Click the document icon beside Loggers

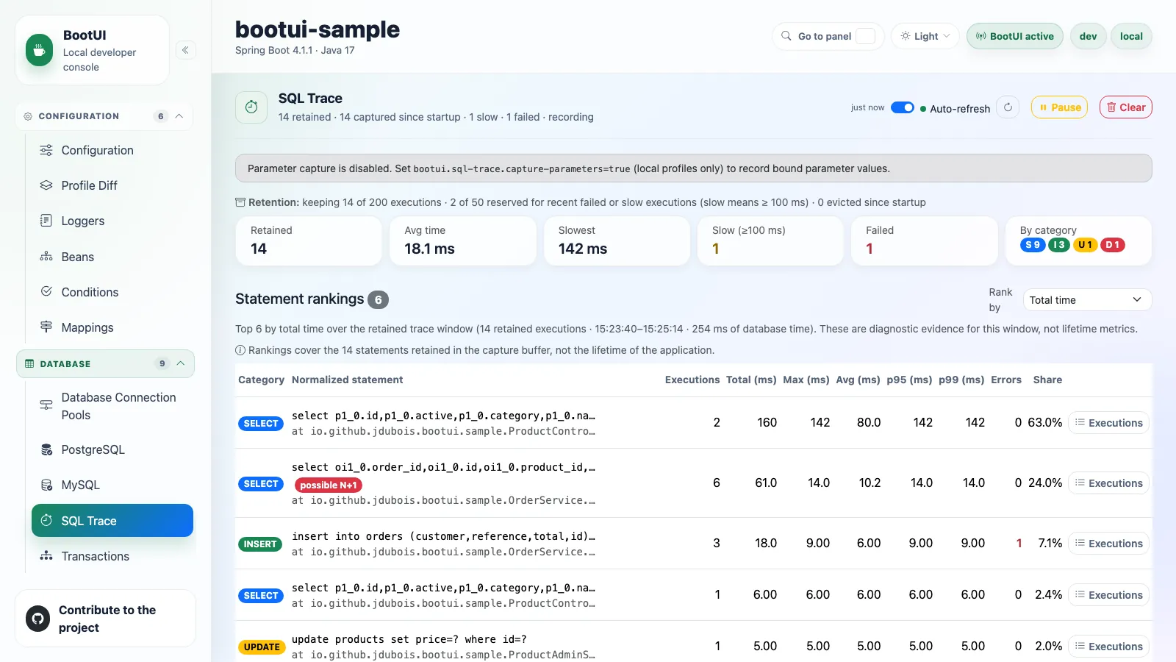(46, 221)
